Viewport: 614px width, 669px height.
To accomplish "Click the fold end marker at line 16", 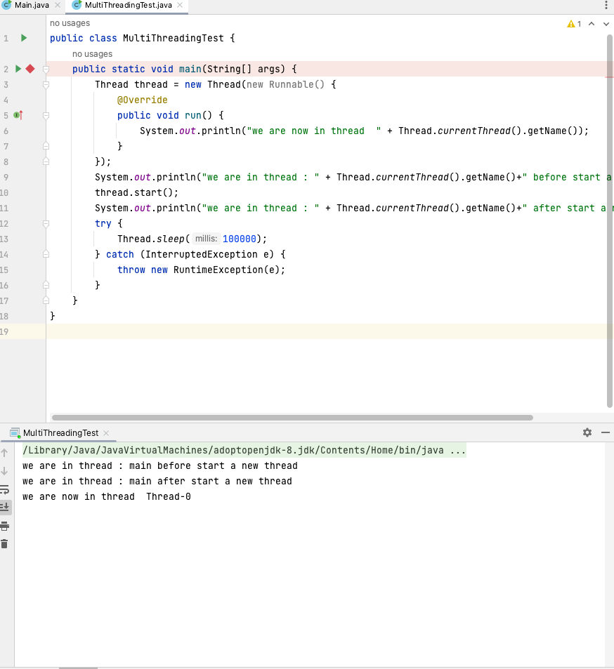I will click(46, 285).
